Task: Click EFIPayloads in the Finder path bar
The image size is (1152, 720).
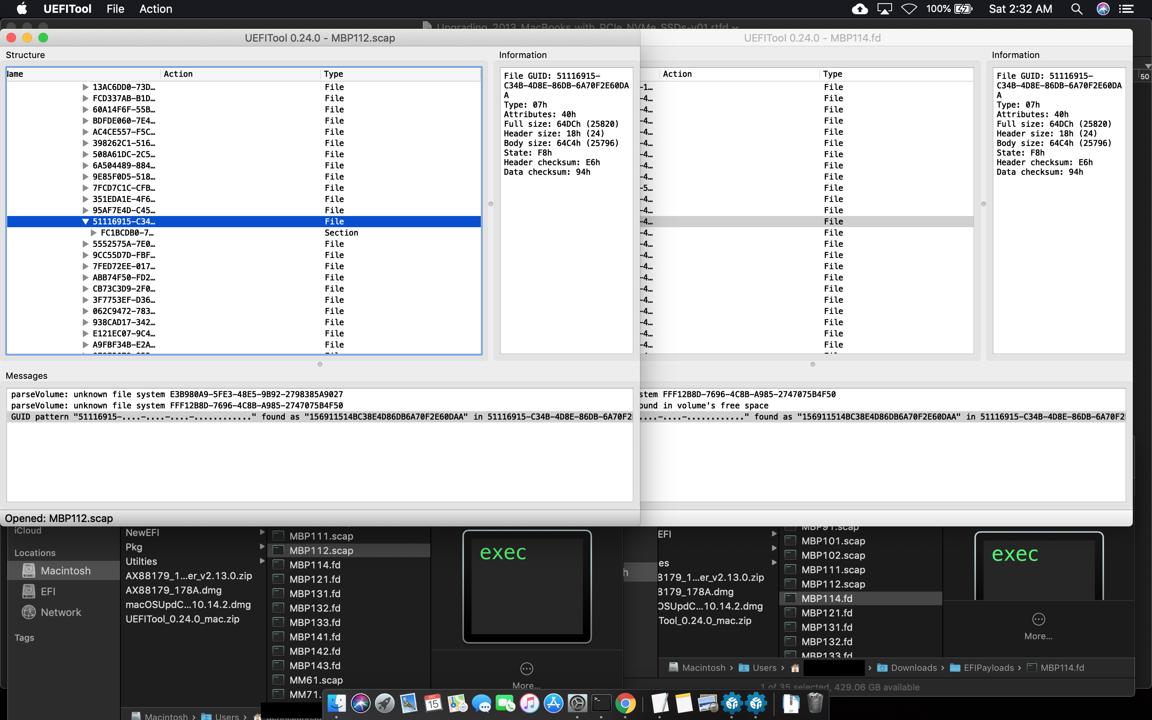Action: 982,668
